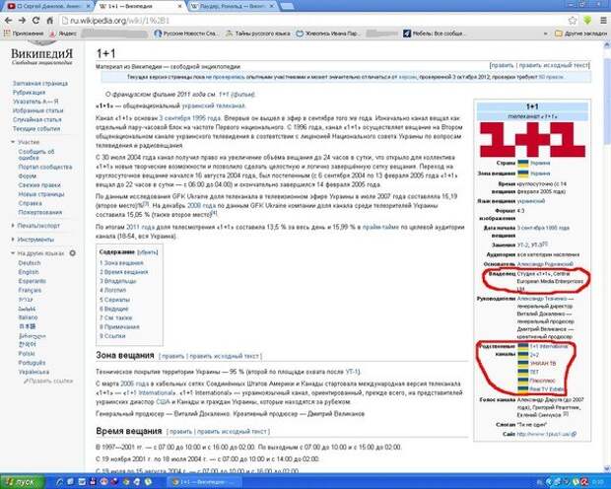Open Тайны русского языка bookmark

point(258,34)
